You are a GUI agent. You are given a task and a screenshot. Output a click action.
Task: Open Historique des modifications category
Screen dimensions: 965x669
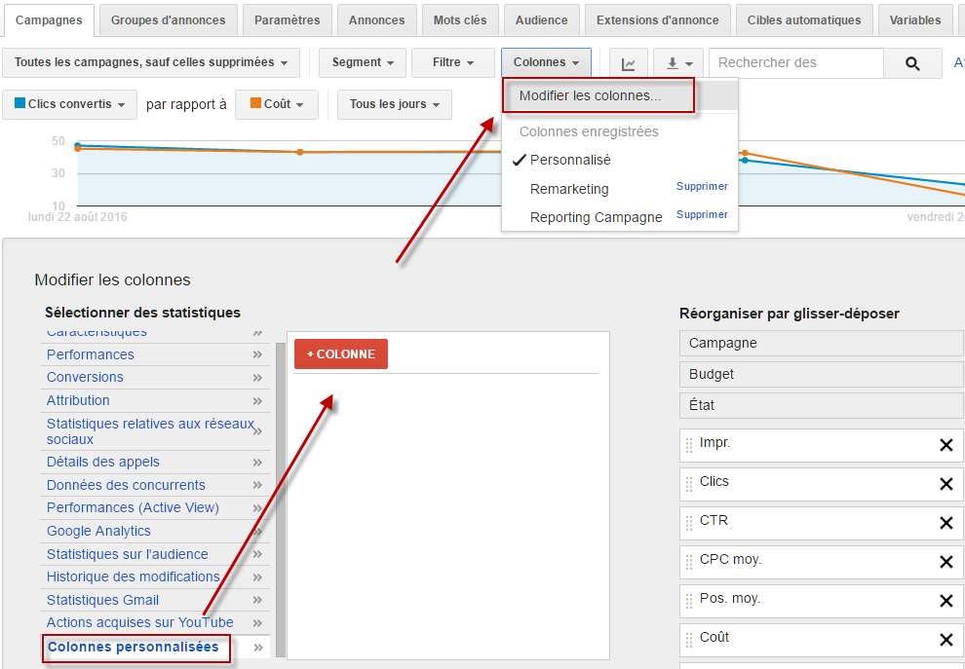point(133,576)
